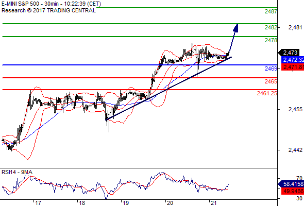Click the red 49.9486 RSI average tag

tap(293, 191)
